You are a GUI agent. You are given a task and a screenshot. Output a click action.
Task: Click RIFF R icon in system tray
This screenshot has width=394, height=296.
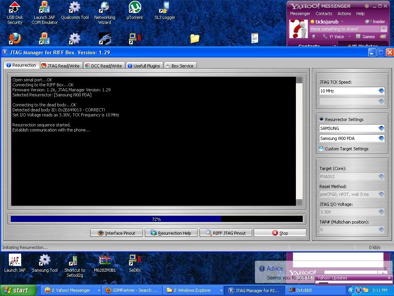(x=358, y=290)
